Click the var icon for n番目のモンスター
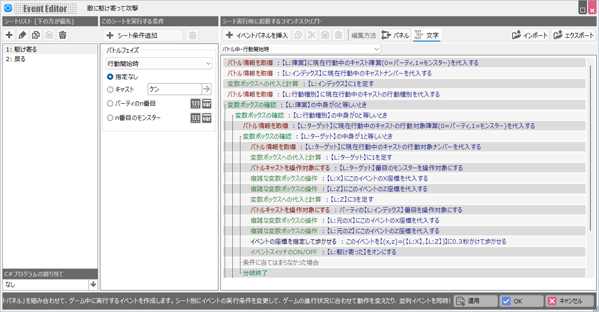Viewport: 599px width, 312px height. pyautogui.click(x=207, y=118)
